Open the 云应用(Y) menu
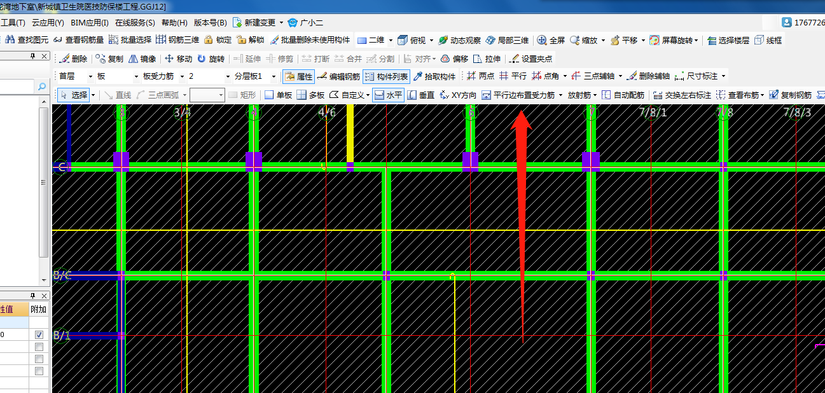 click(x=48, y=22)
